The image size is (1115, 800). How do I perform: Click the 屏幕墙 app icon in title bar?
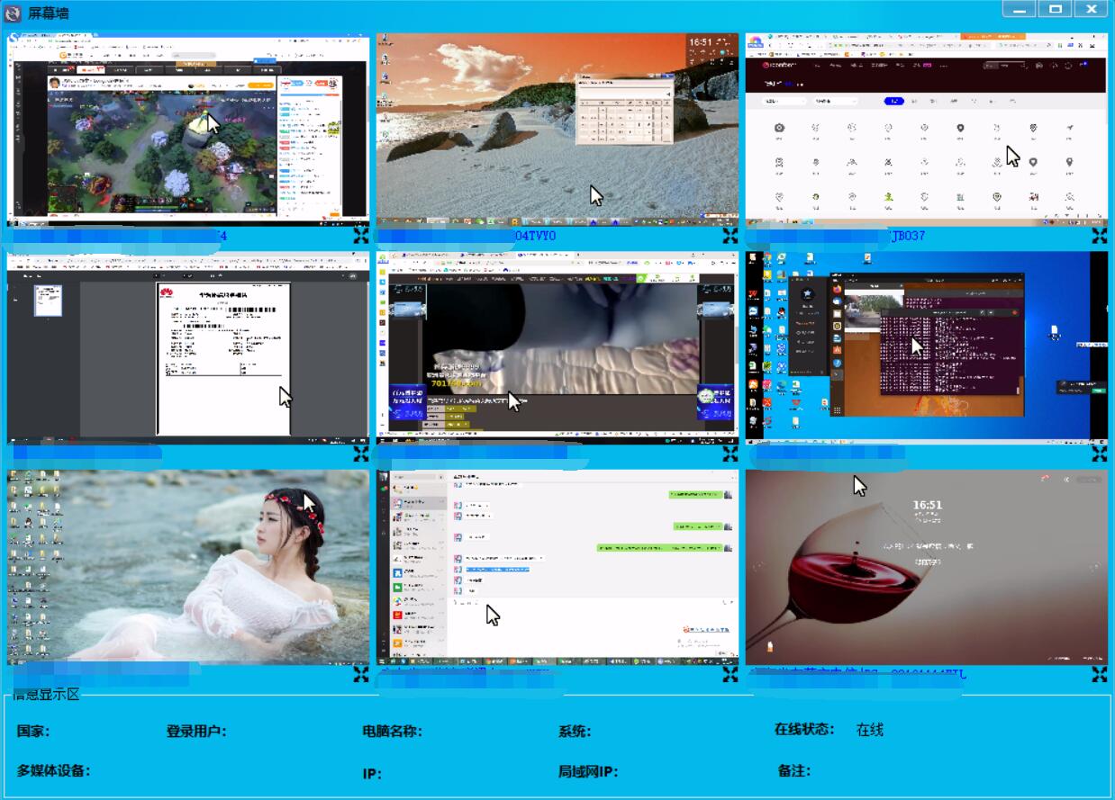[x=14, y=13]
